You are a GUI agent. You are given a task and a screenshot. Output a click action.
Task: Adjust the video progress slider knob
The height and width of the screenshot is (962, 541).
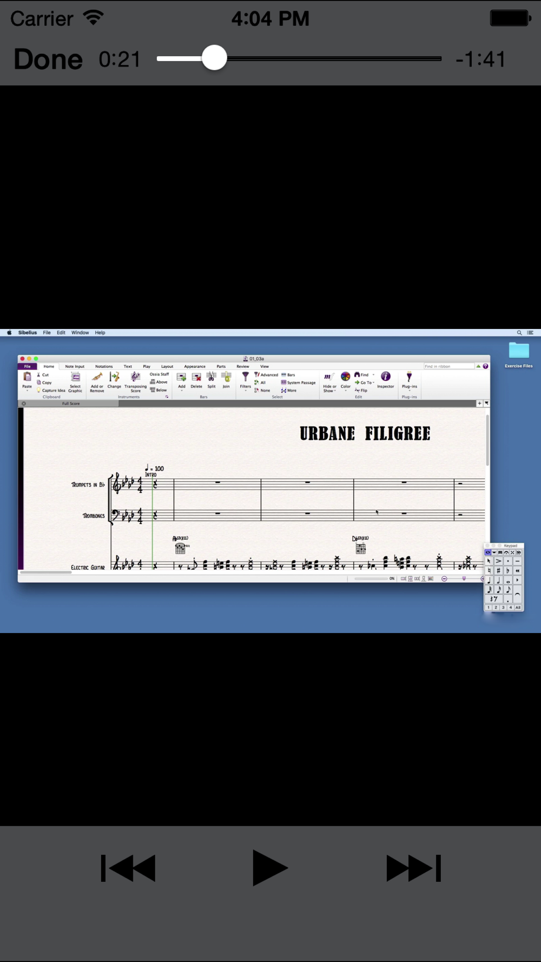coord(214,58)
